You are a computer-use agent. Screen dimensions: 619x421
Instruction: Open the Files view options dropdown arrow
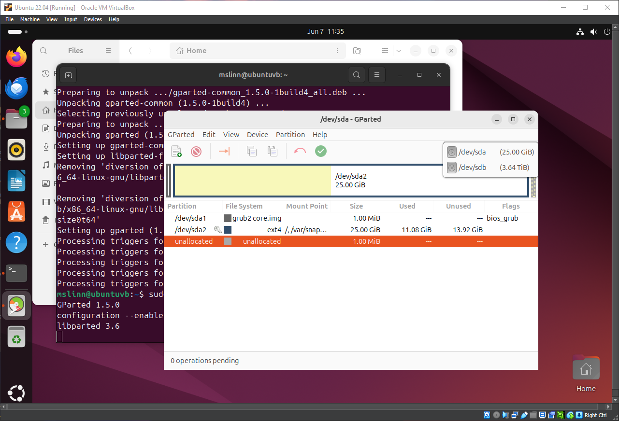[398, 51]
